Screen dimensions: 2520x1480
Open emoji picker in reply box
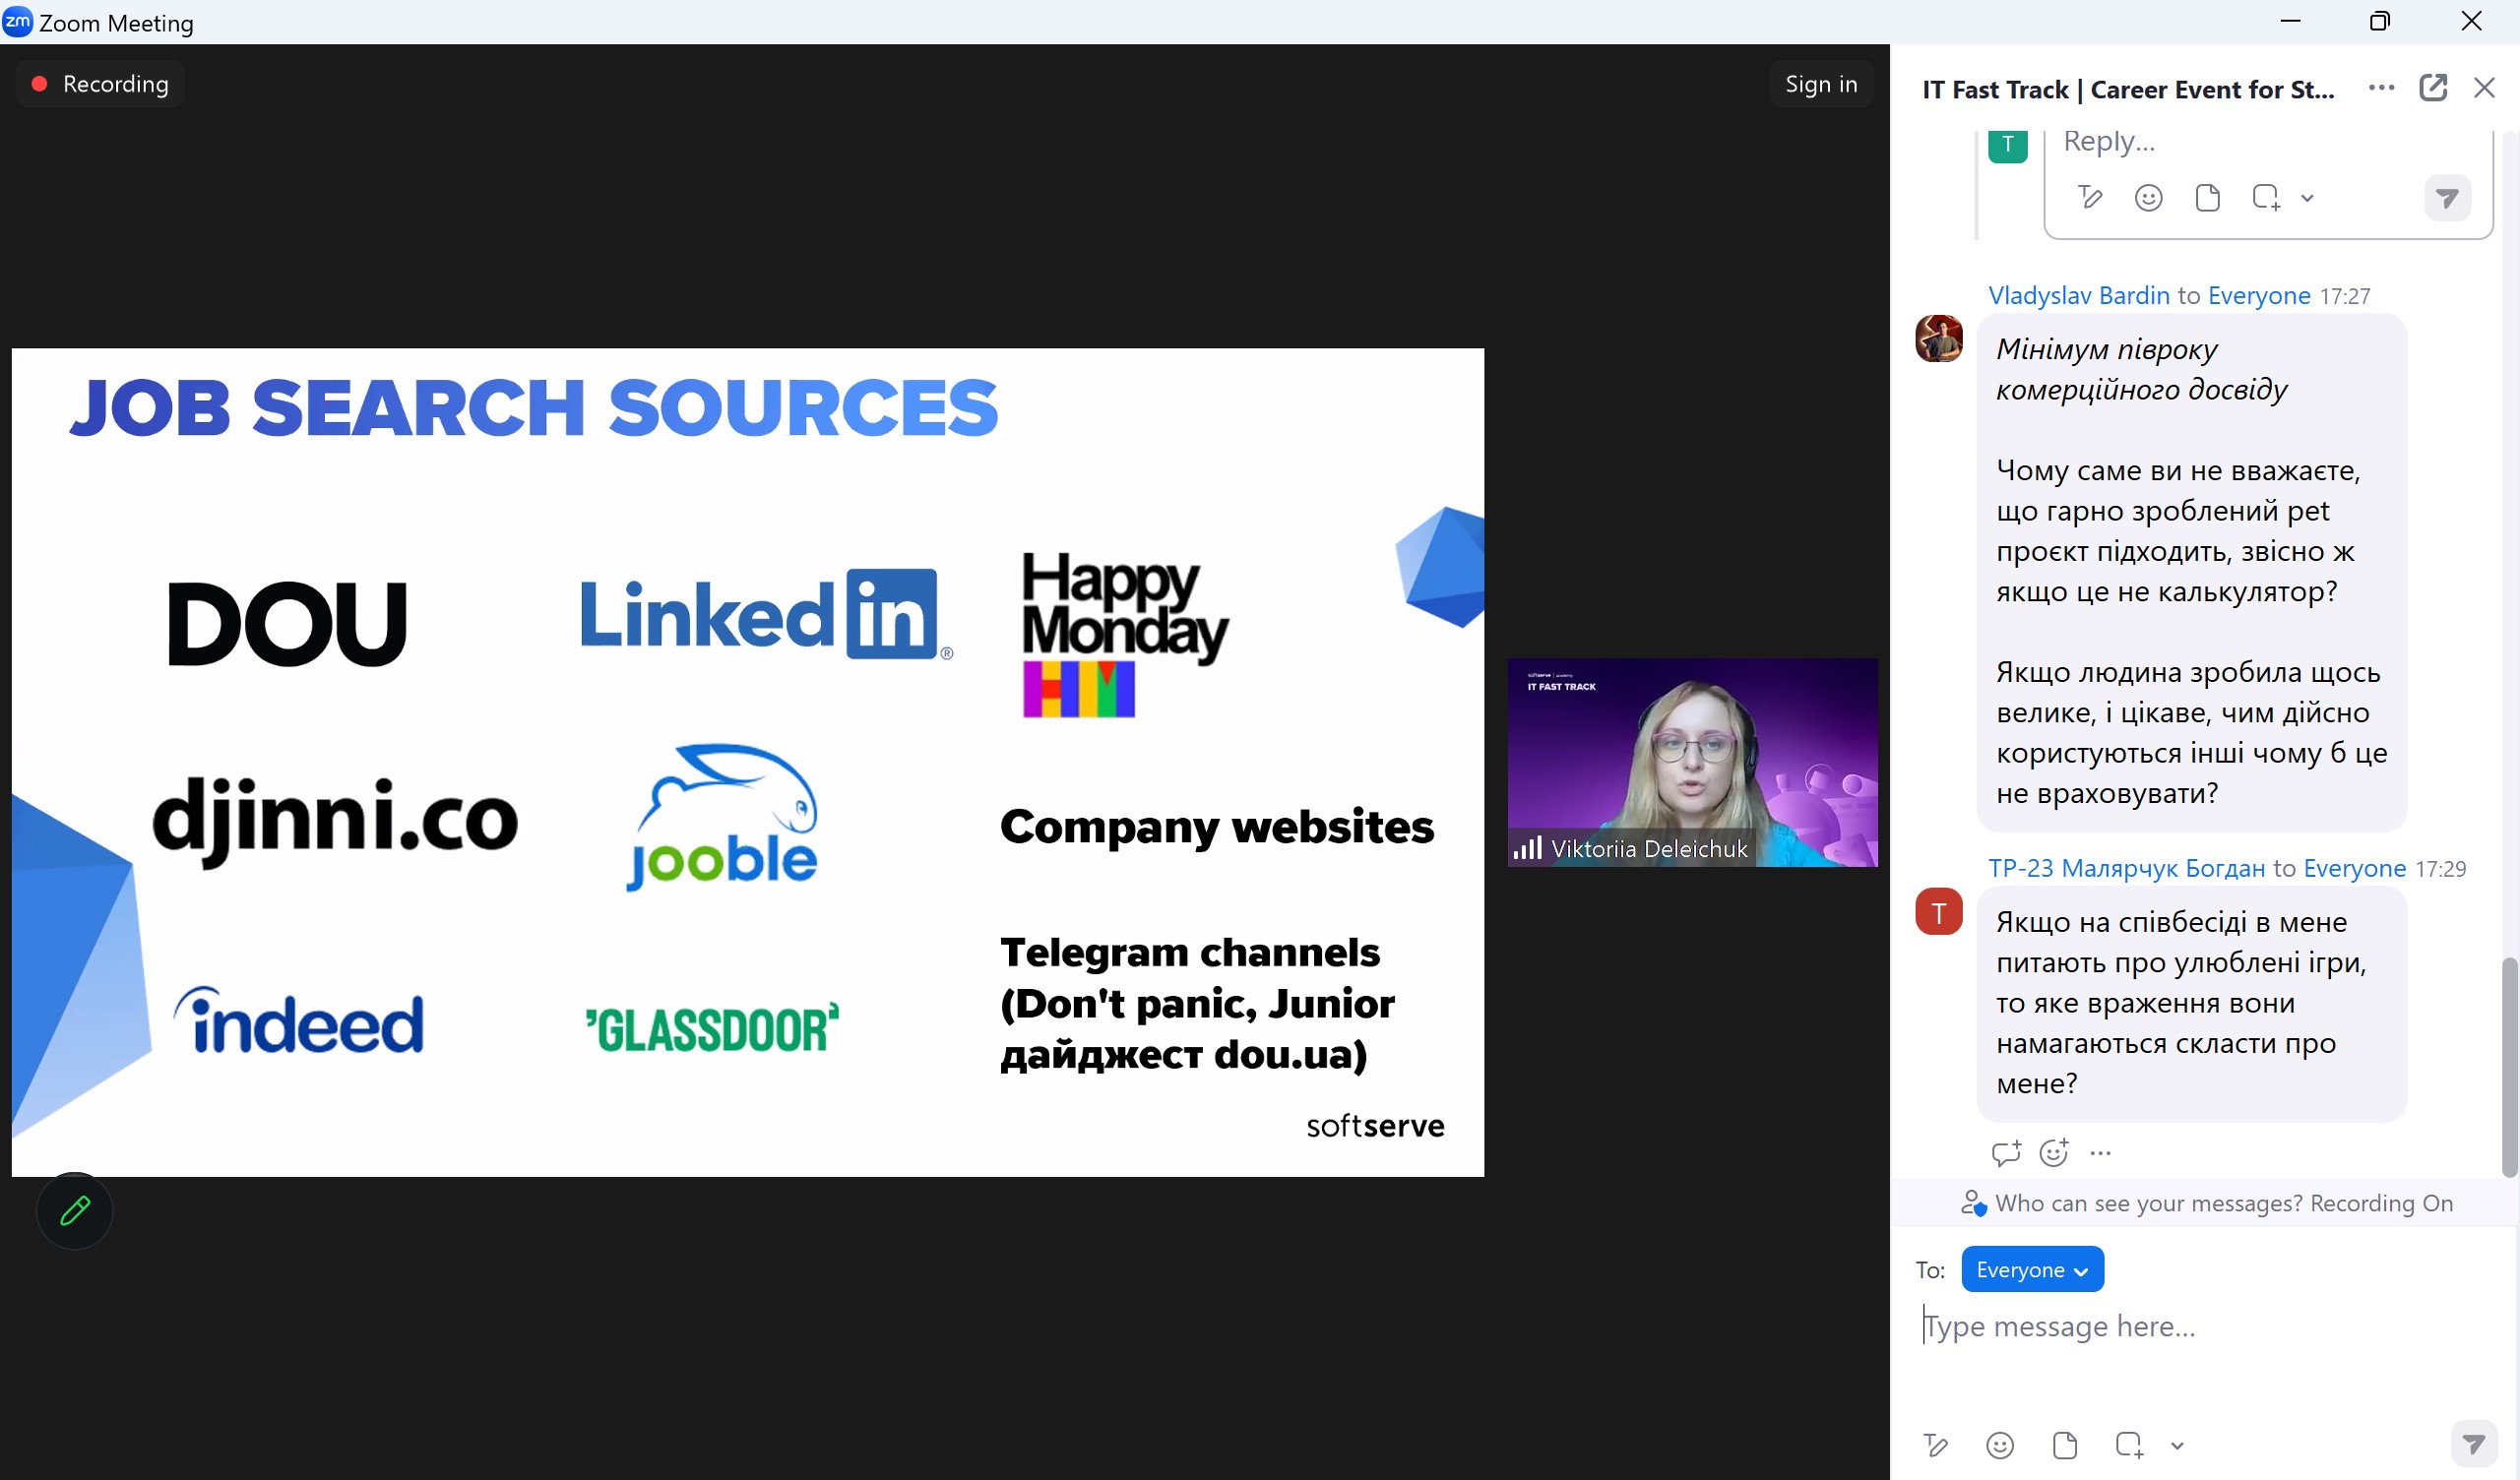click(2148, 197)
